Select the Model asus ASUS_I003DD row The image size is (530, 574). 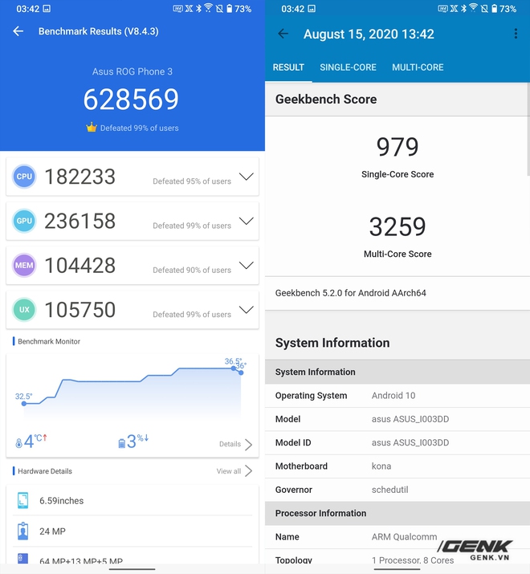(x=397, y=419)
